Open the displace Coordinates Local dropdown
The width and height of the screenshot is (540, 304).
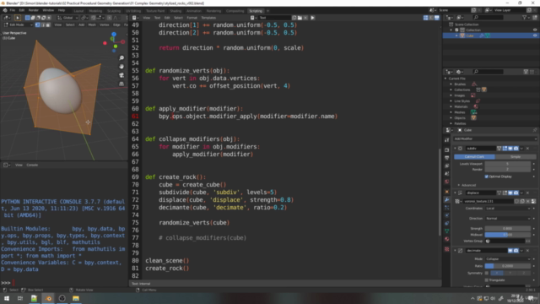click(x=508, y=209)
